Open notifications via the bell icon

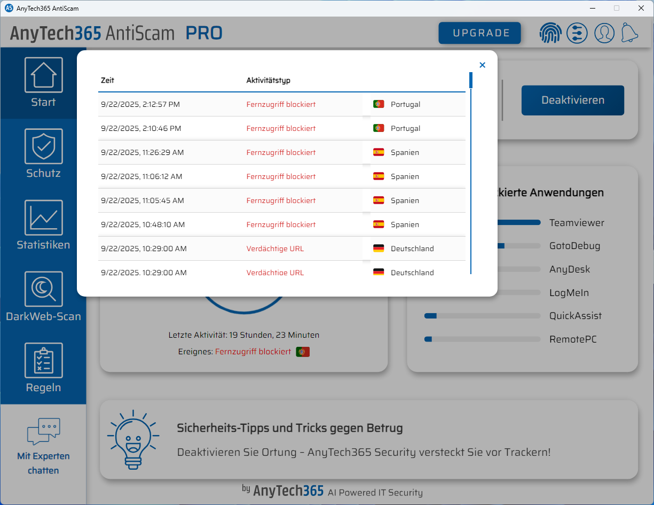coord(629,33)
